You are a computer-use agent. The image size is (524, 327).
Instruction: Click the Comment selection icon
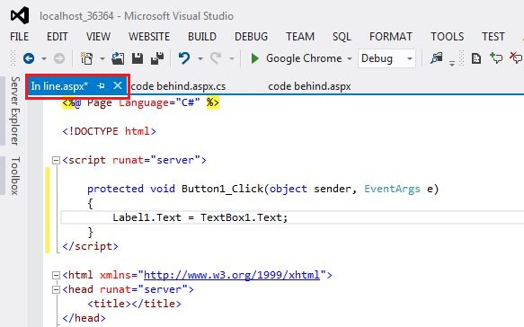(x=496, y=58)
